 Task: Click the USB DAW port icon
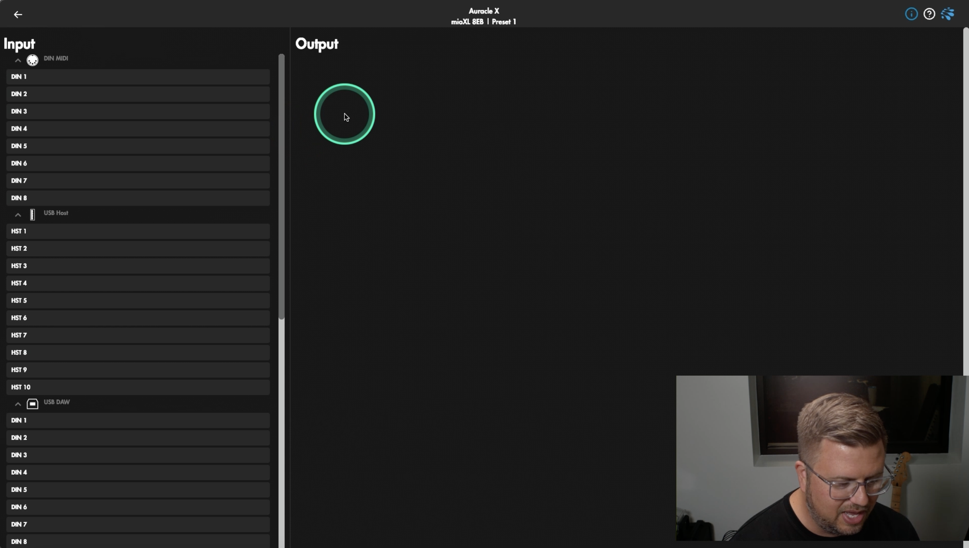[32, 404]
